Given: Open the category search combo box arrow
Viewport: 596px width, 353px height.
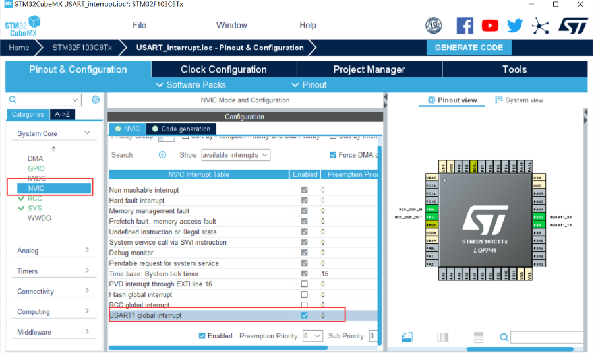Looking at the screenshot, I should click(75, 100).
